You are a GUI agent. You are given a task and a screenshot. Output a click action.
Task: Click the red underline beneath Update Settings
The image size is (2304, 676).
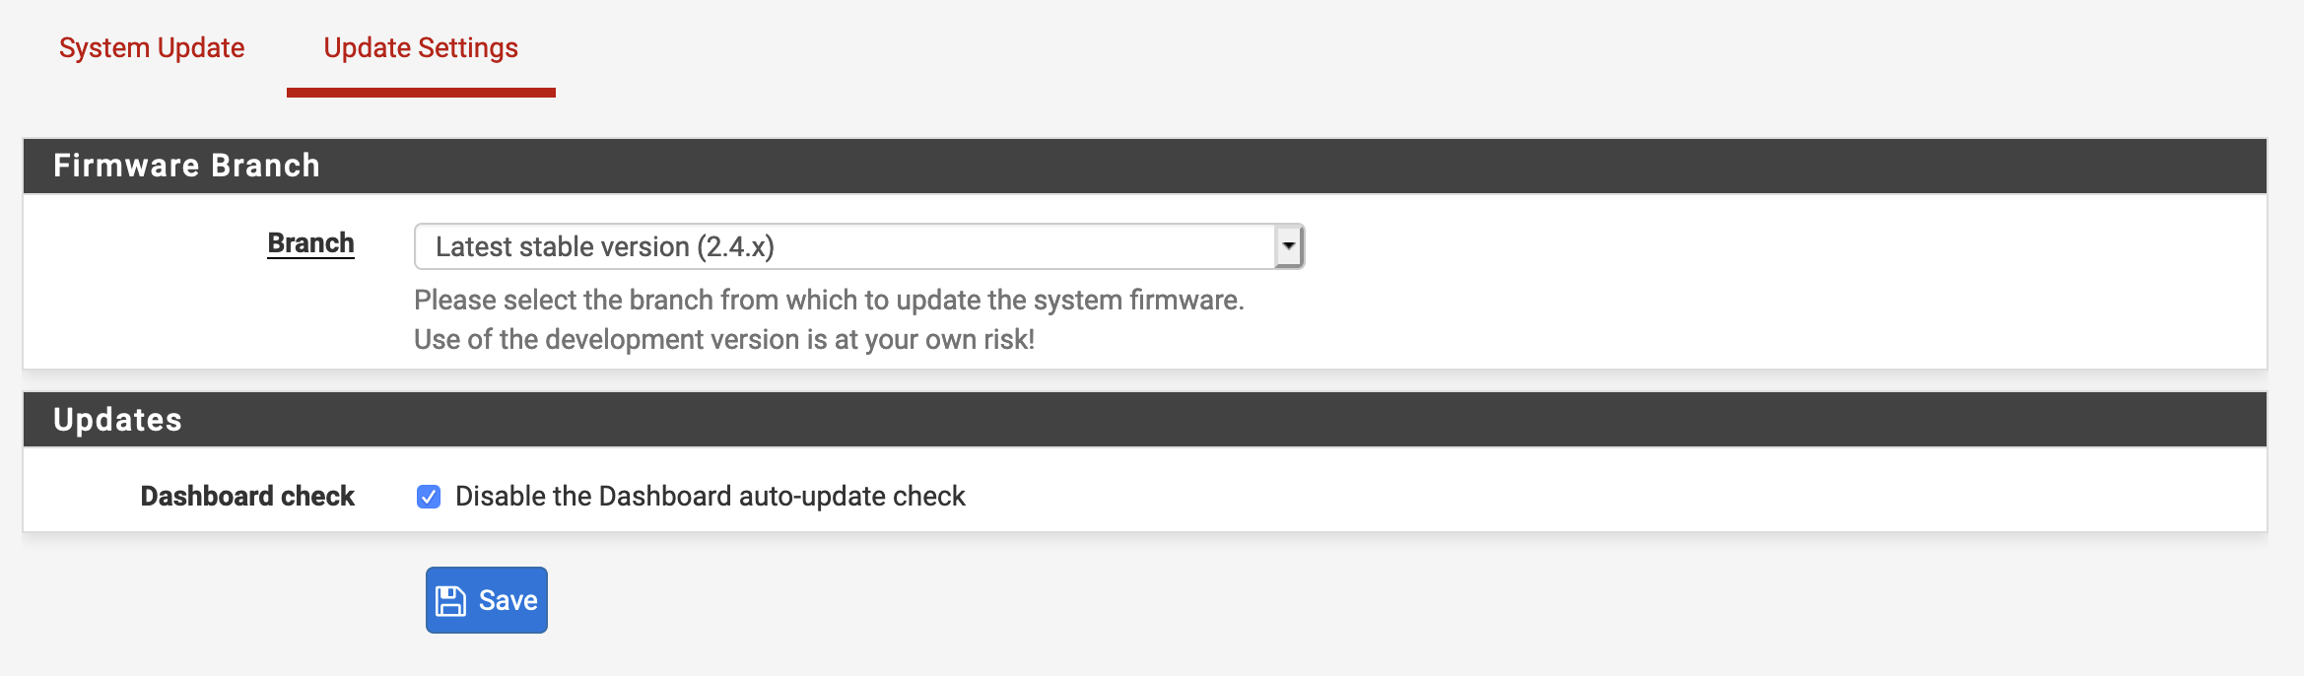[x=421, y=93]
